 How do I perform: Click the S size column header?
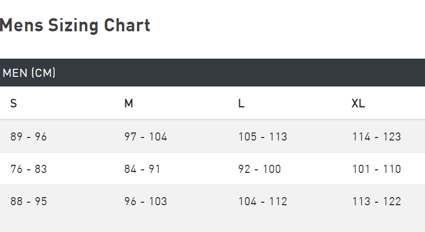tap(14, 103)
